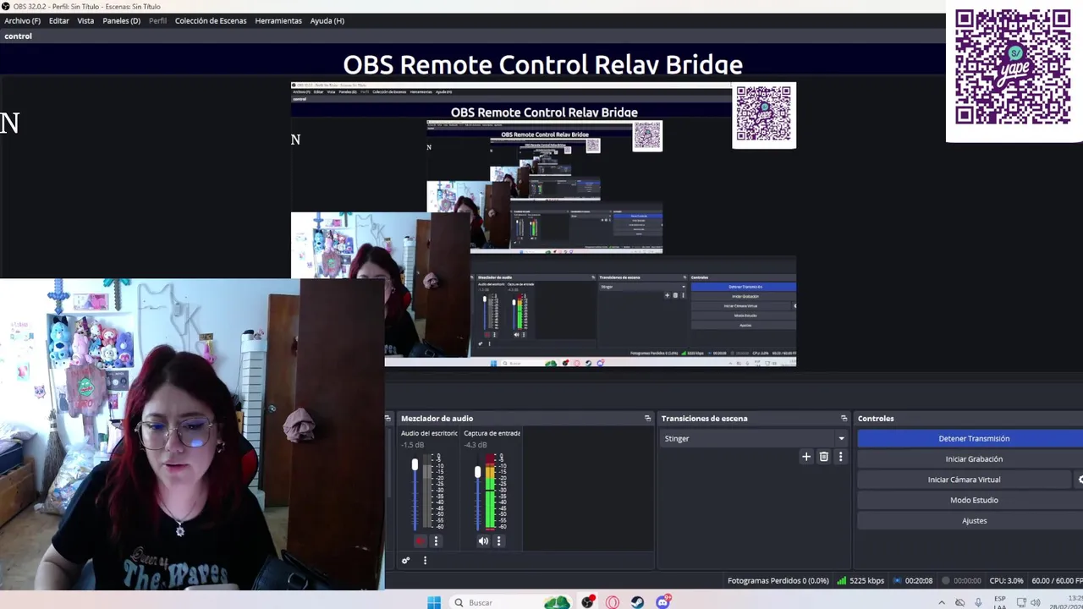This screenshot has width=1083, height=609.
Task: Open transition properties three-dot menu
Action: (x=840, y=457)
